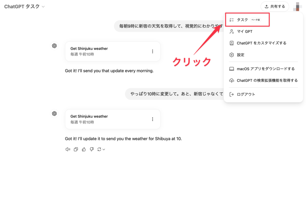Click the 共有する share button

click(x=275, y=6)
